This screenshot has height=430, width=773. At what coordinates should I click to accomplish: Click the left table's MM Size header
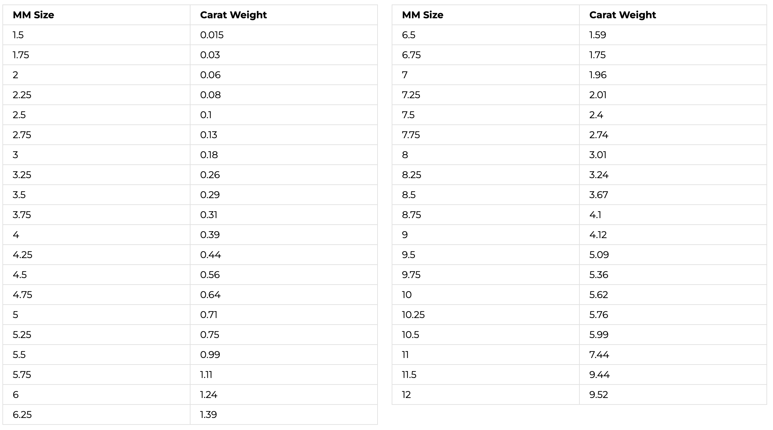coord(33,15)
